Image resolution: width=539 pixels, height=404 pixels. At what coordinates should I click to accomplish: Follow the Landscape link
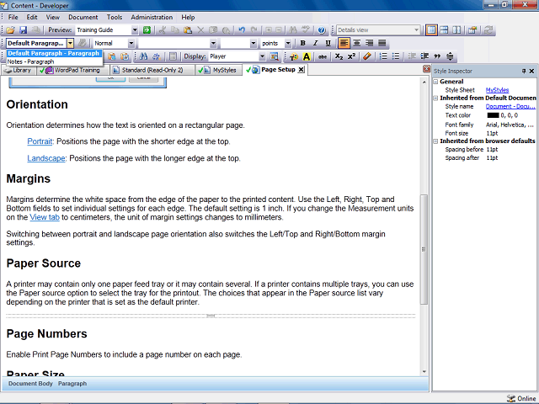click(46, 158)
